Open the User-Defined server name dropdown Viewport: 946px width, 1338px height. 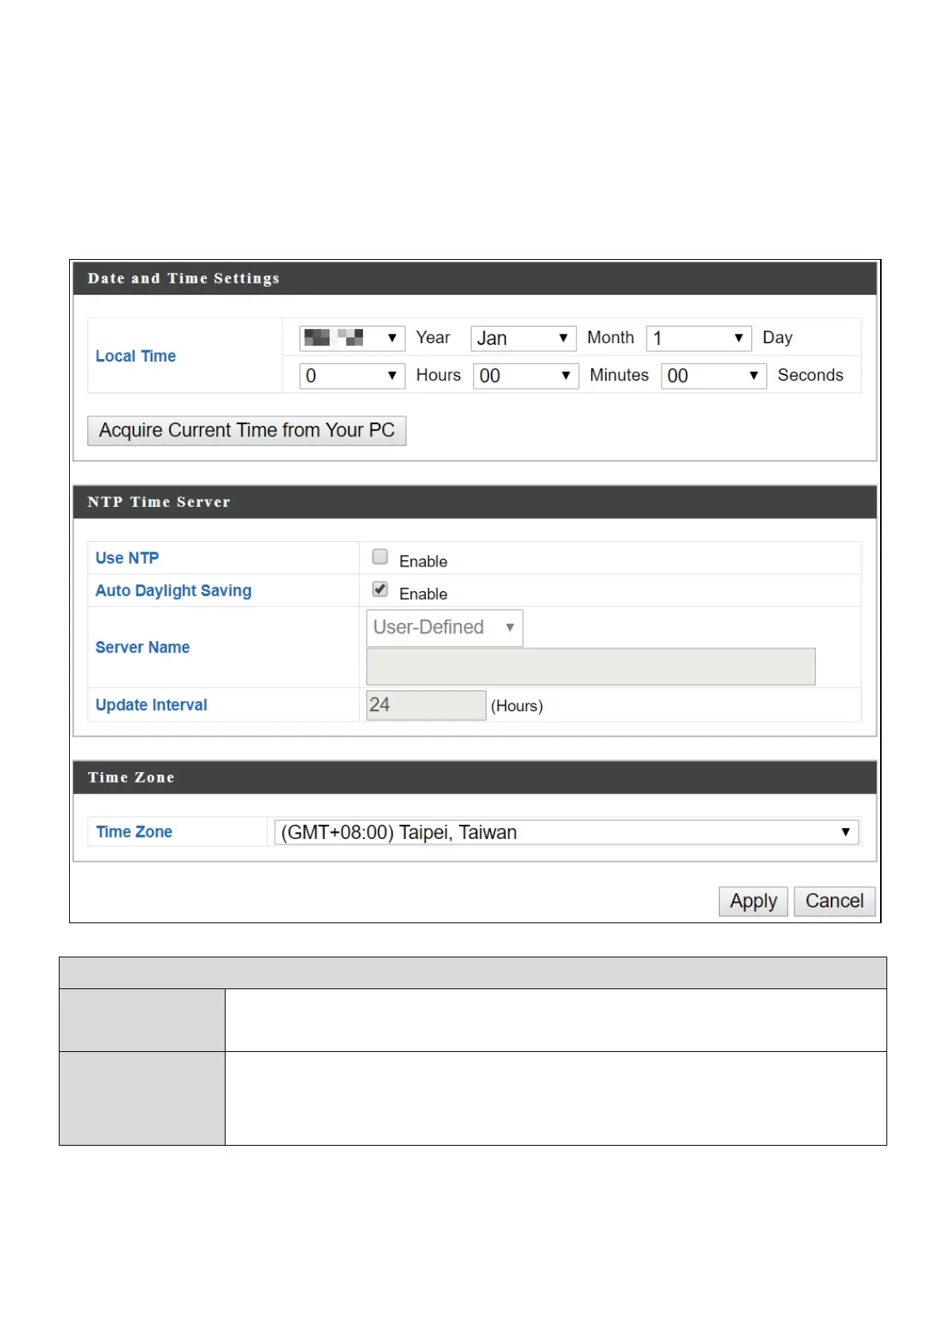tap(444, 628)
